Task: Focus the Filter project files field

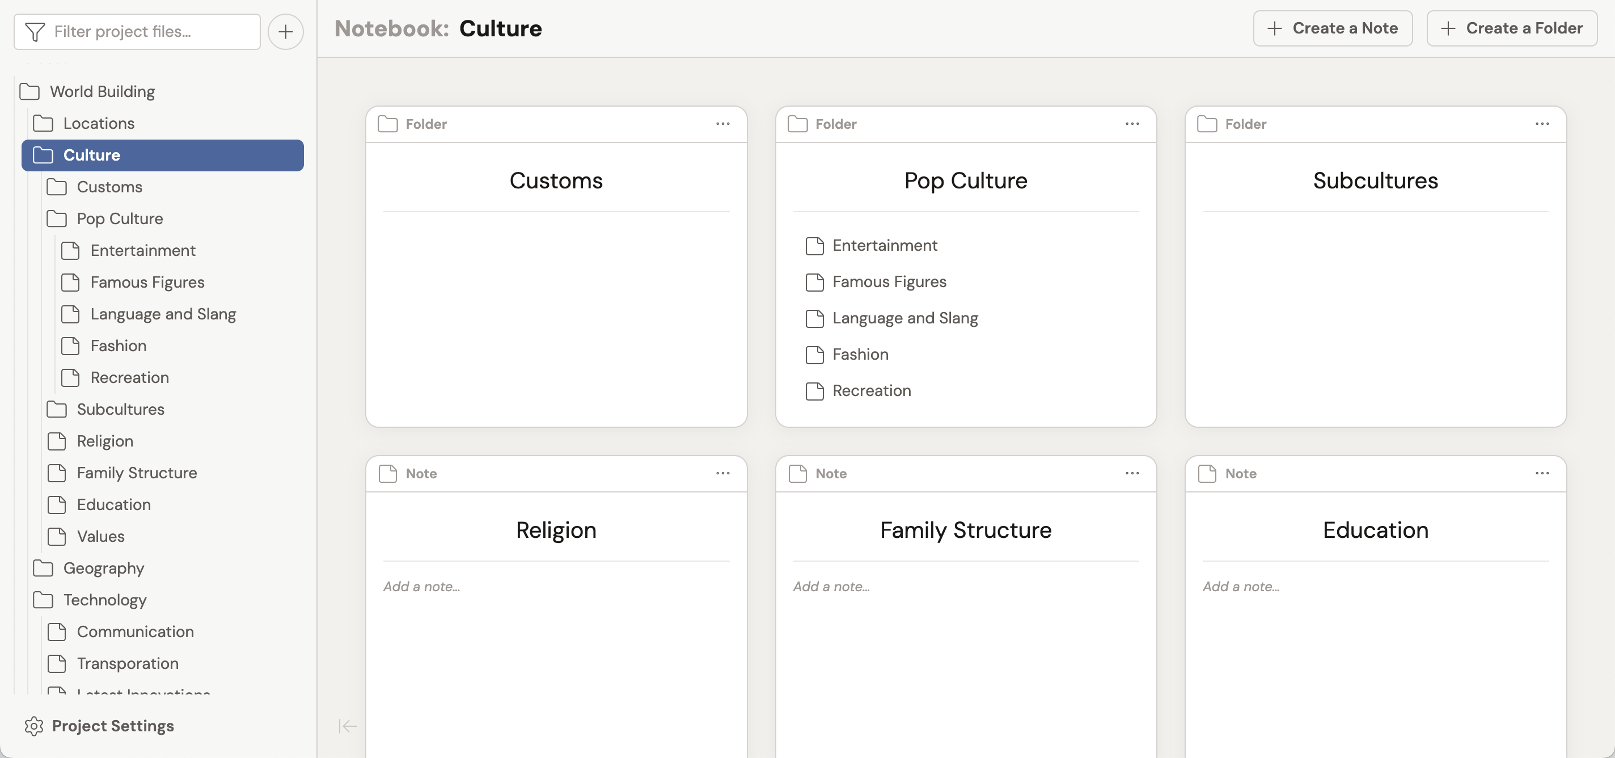Action: click(x=137, y=31)
